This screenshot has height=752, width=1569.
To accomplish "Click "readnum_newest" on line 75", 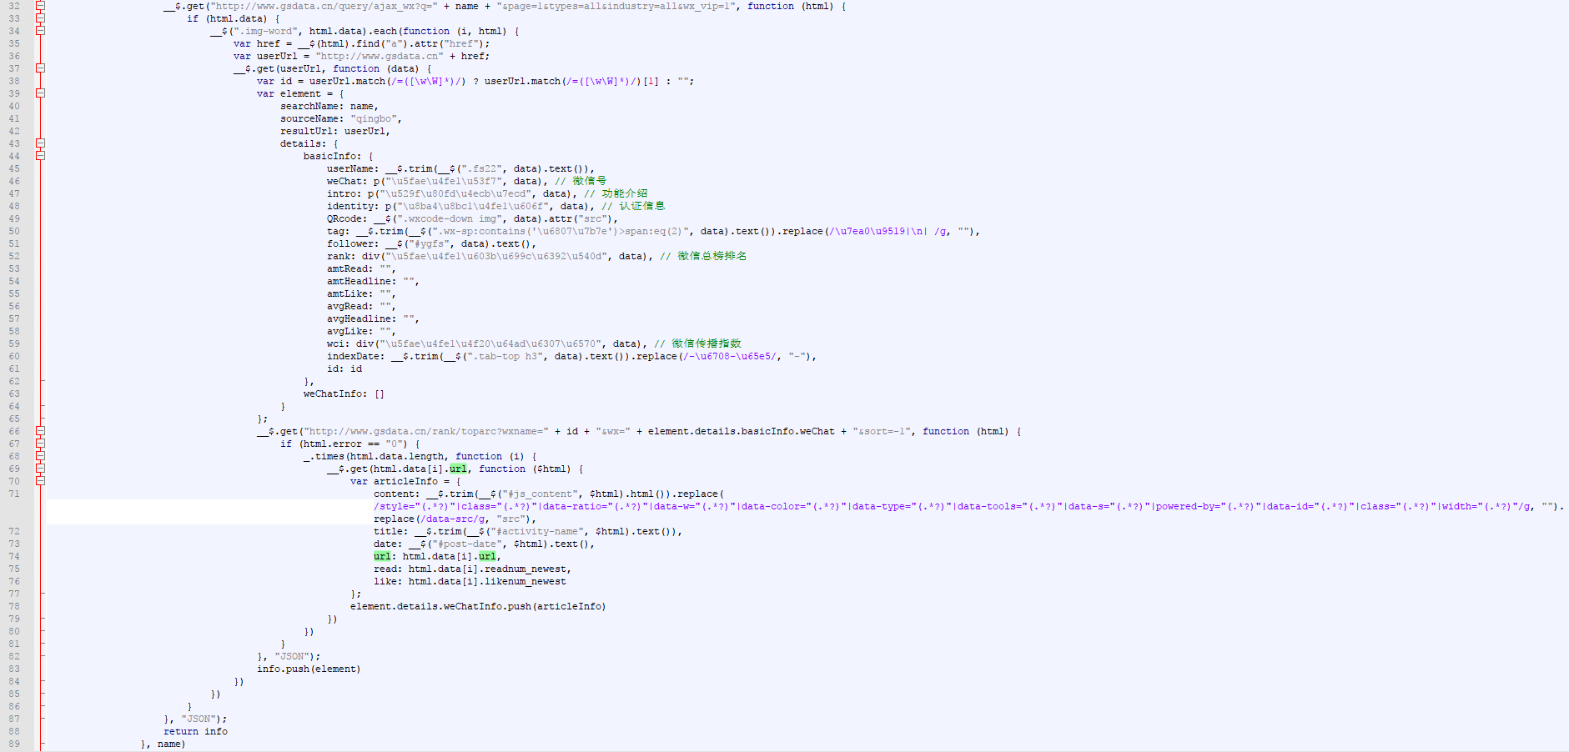I will click(x=525, y=569).
